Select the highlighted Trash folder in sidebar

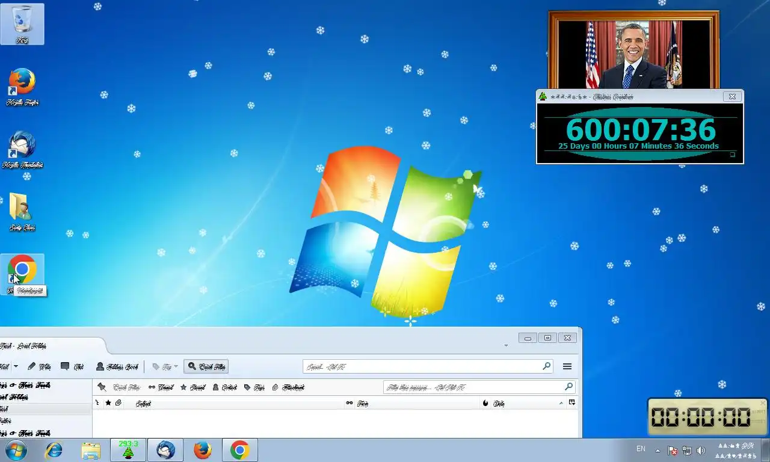point(46,409)
